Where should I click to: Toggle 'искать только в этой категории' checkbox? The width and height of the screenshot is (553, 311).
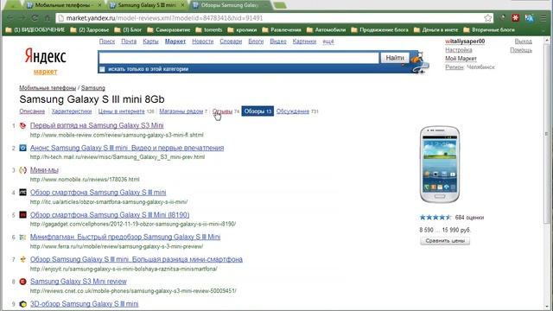[102, 69]
